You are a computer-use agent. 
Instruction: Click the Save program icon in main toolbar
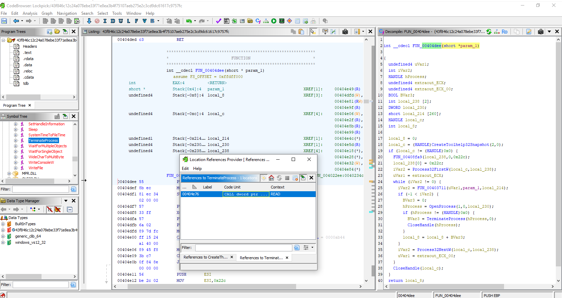(x=4, y=21)
